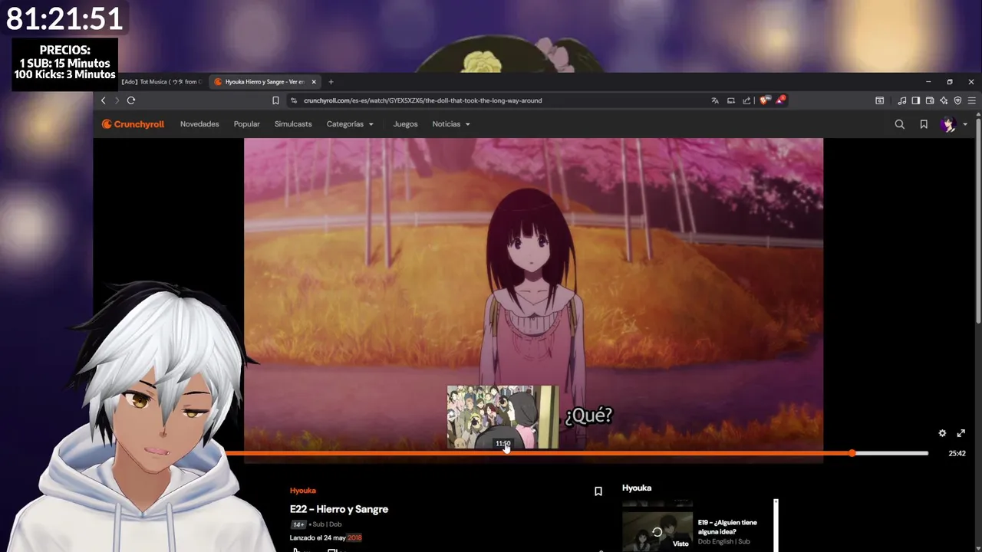
Task: Click the translate page icon
Action: click(x=715, y=100)
